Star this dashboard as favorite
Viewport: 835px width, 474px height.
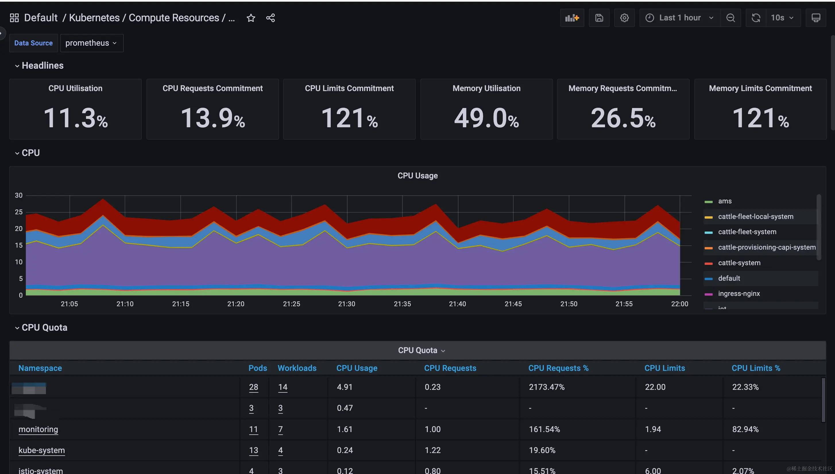point(251,18)
